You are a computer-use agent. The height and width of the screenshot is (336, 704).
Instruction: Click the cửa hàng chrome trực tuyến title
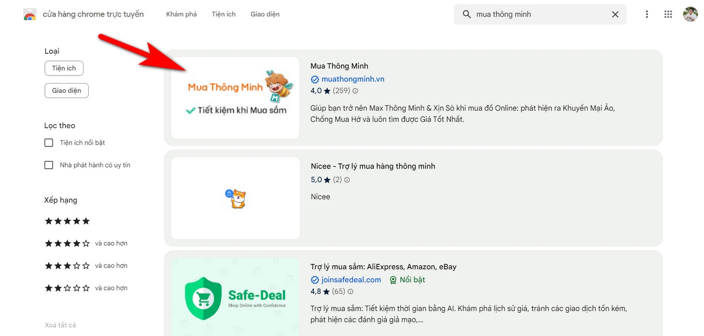point(93,15)
